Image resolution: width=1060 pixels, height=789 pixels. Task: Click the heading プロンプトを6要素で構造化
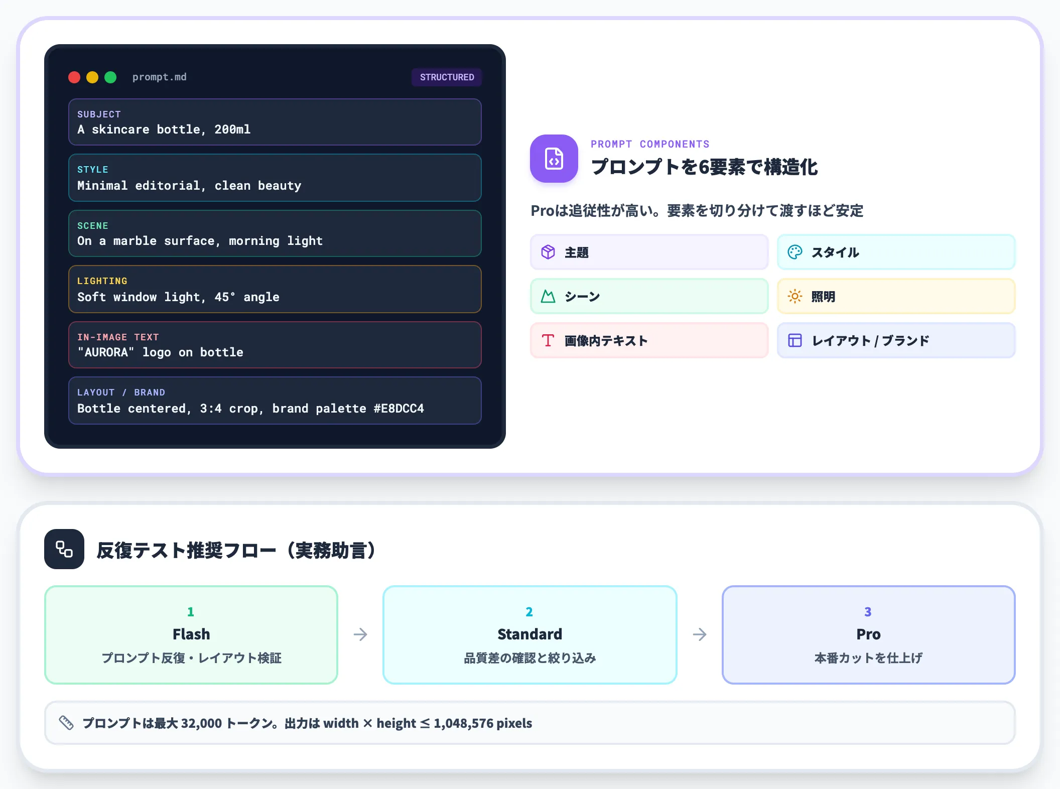705,167
